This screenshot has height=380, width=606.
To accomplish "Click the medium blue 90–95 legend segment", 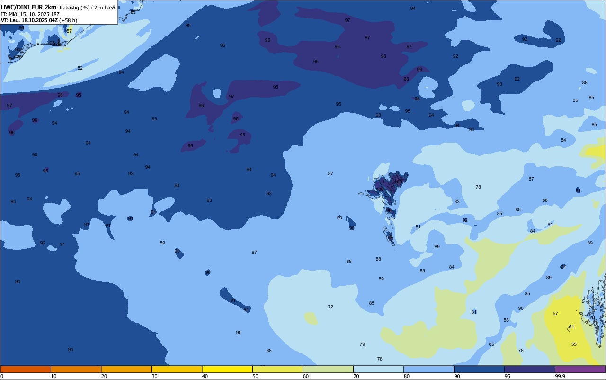I will click(479, 369).
